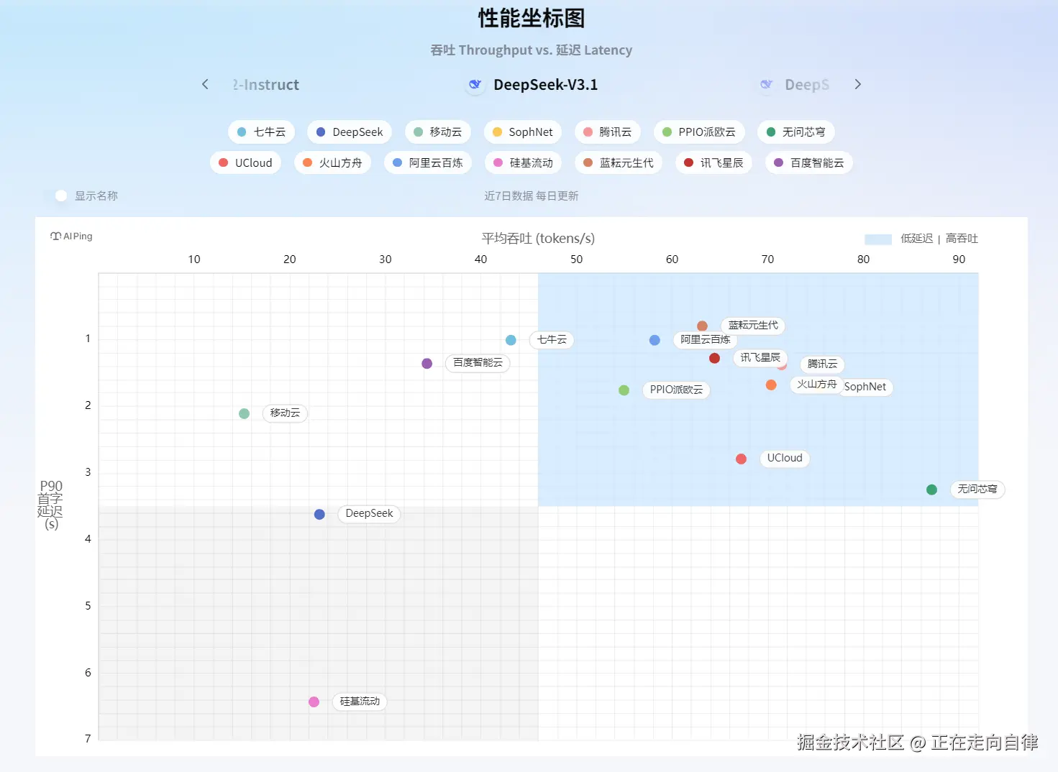Click the 移动云 chart label
The image size is (1058, 772).
[285, 413]
